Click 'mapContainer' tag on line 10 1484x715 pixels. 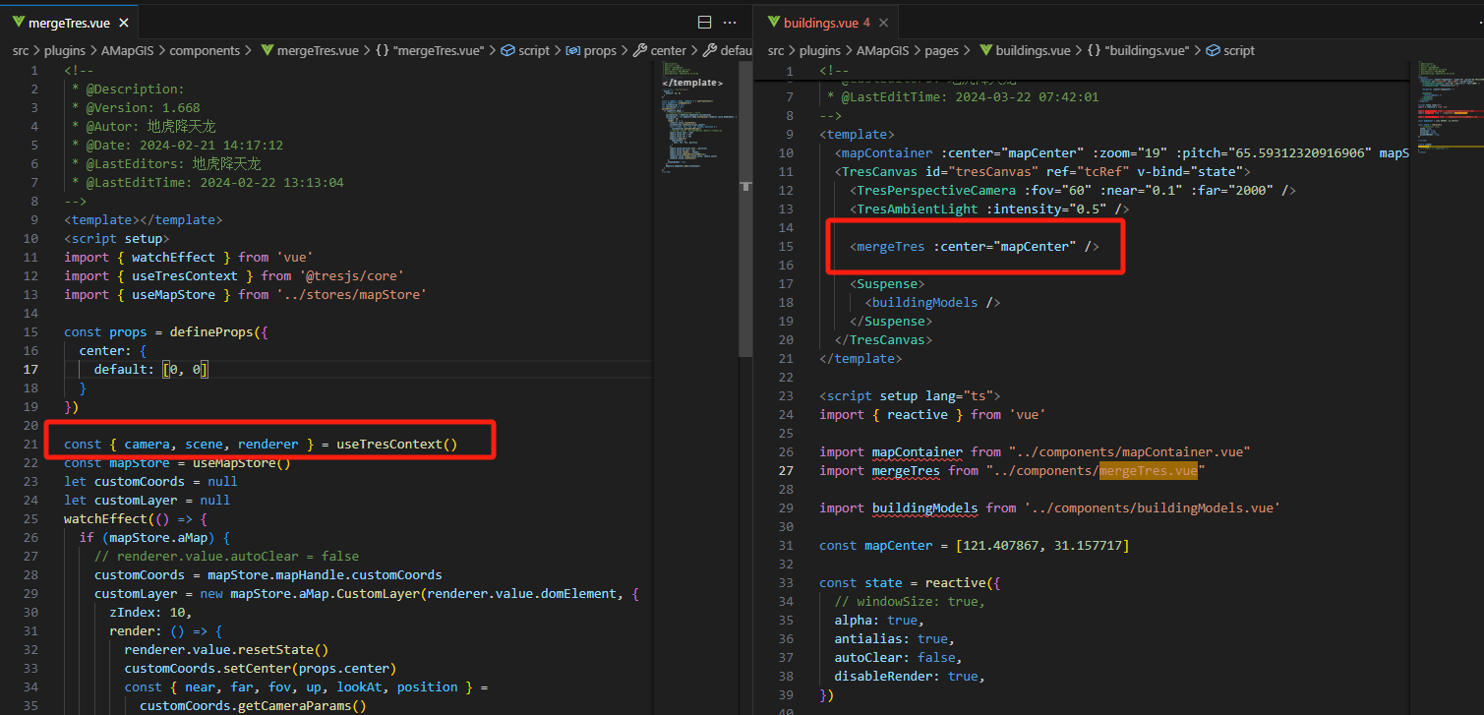tap(887, 152)
